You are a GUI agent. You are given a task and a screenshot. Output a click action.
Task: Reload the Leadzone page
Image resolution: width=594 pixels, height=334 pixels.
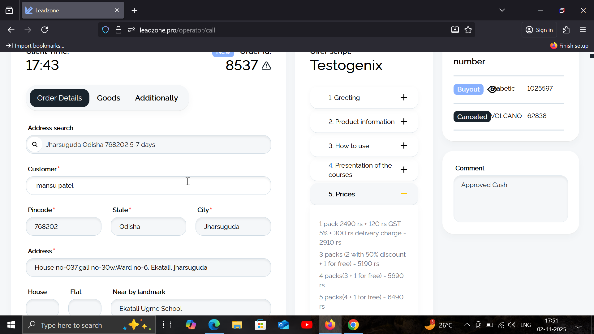click(x=45, y=30)
